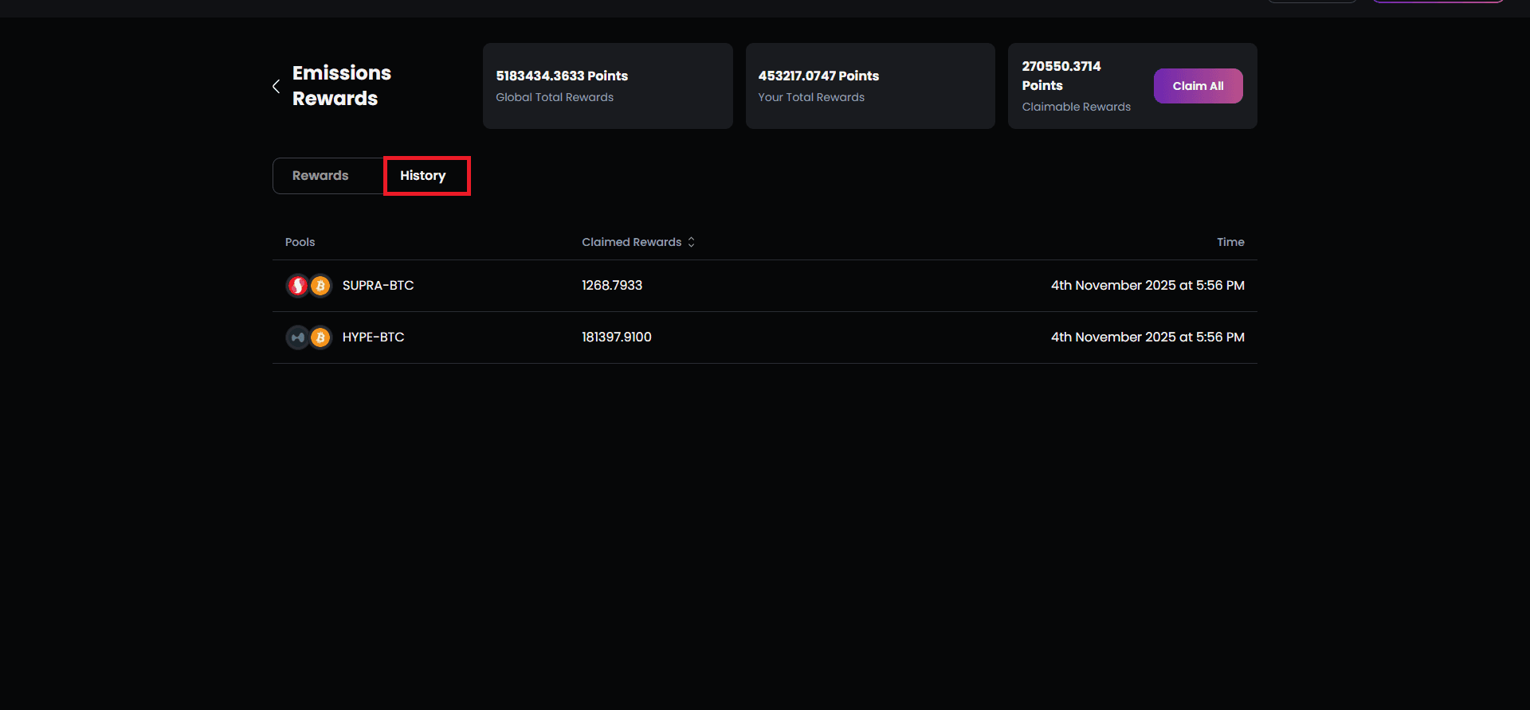Click the Bitcoin icon in HYPE-BTC row

[320, 337]
